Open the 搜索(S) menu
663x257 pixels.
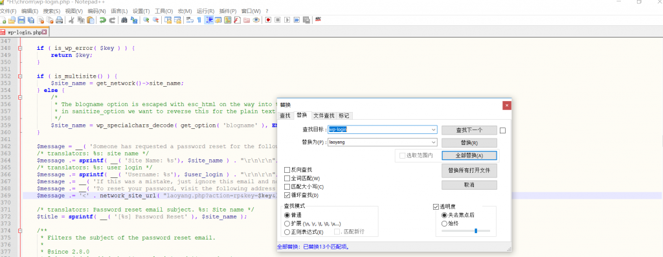pyautogui.click(x=52, y=11)
